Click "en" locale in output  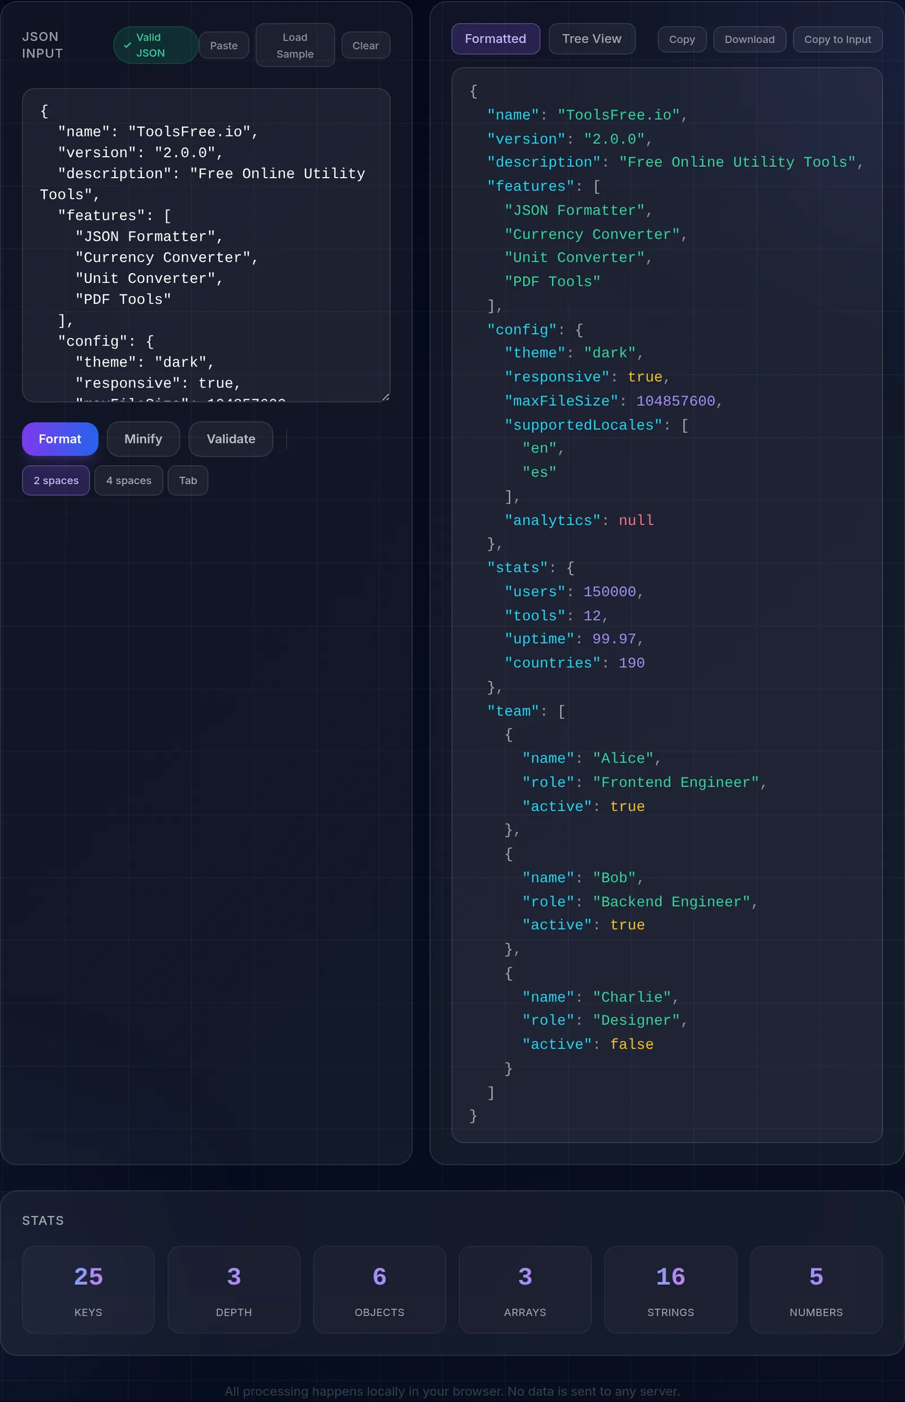tap(539, 448)
